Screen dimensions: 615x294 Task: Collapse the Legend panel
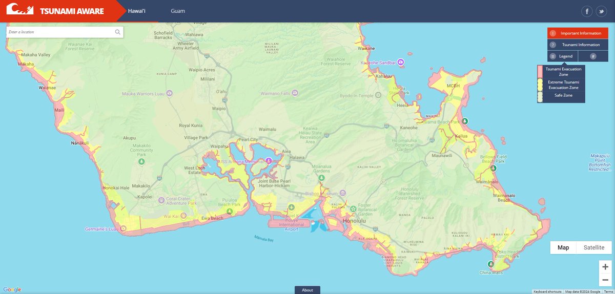[563, 56]
